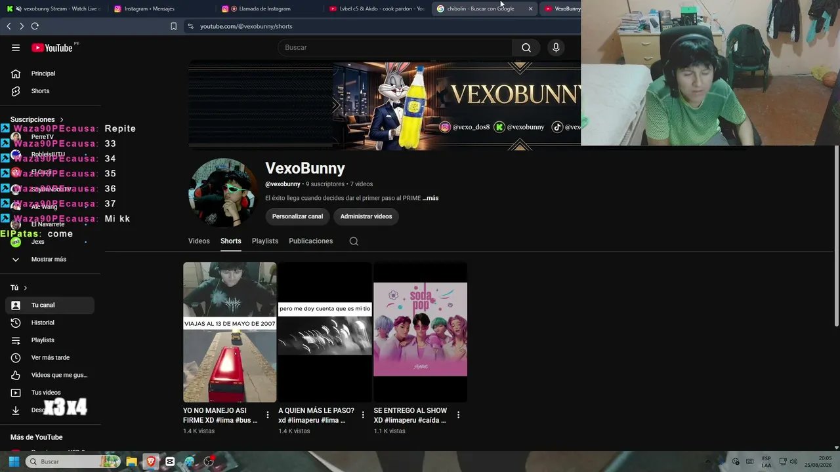Image resolution: width=840 pixels, height=472 pixels.
Task: Go to the YouTube home logo
Action: coord(52,47)
